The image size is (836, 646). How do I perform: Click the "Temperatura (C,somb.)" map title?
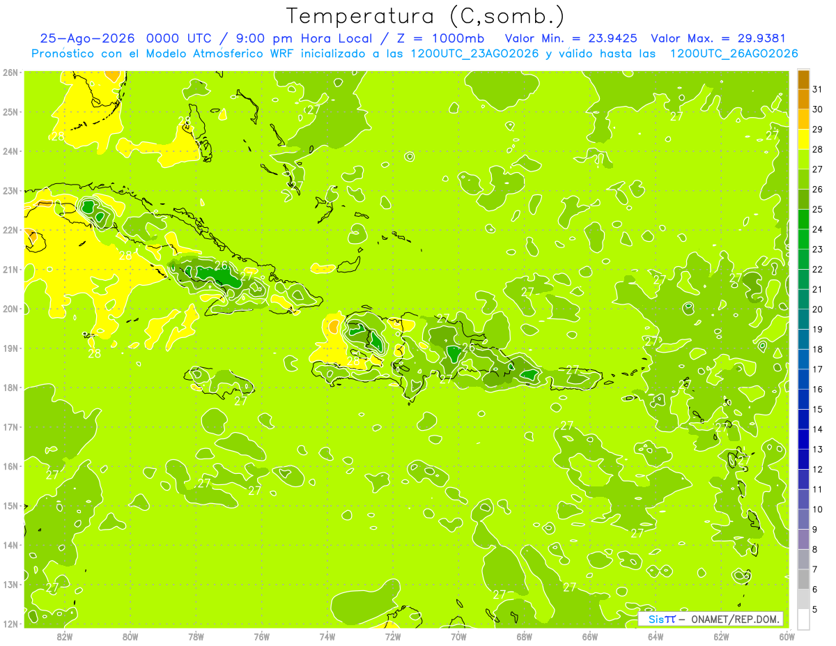tap(425, 17)
